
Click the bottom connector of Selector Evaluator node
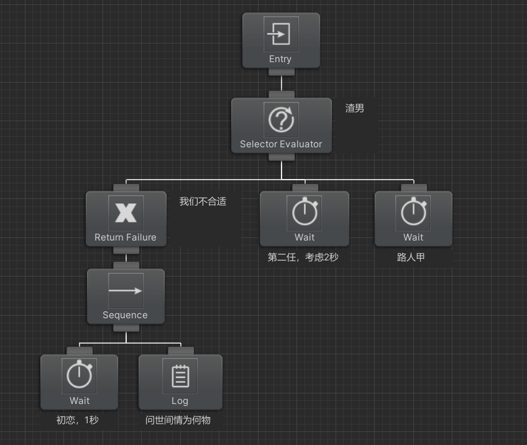tap(281, 157)
